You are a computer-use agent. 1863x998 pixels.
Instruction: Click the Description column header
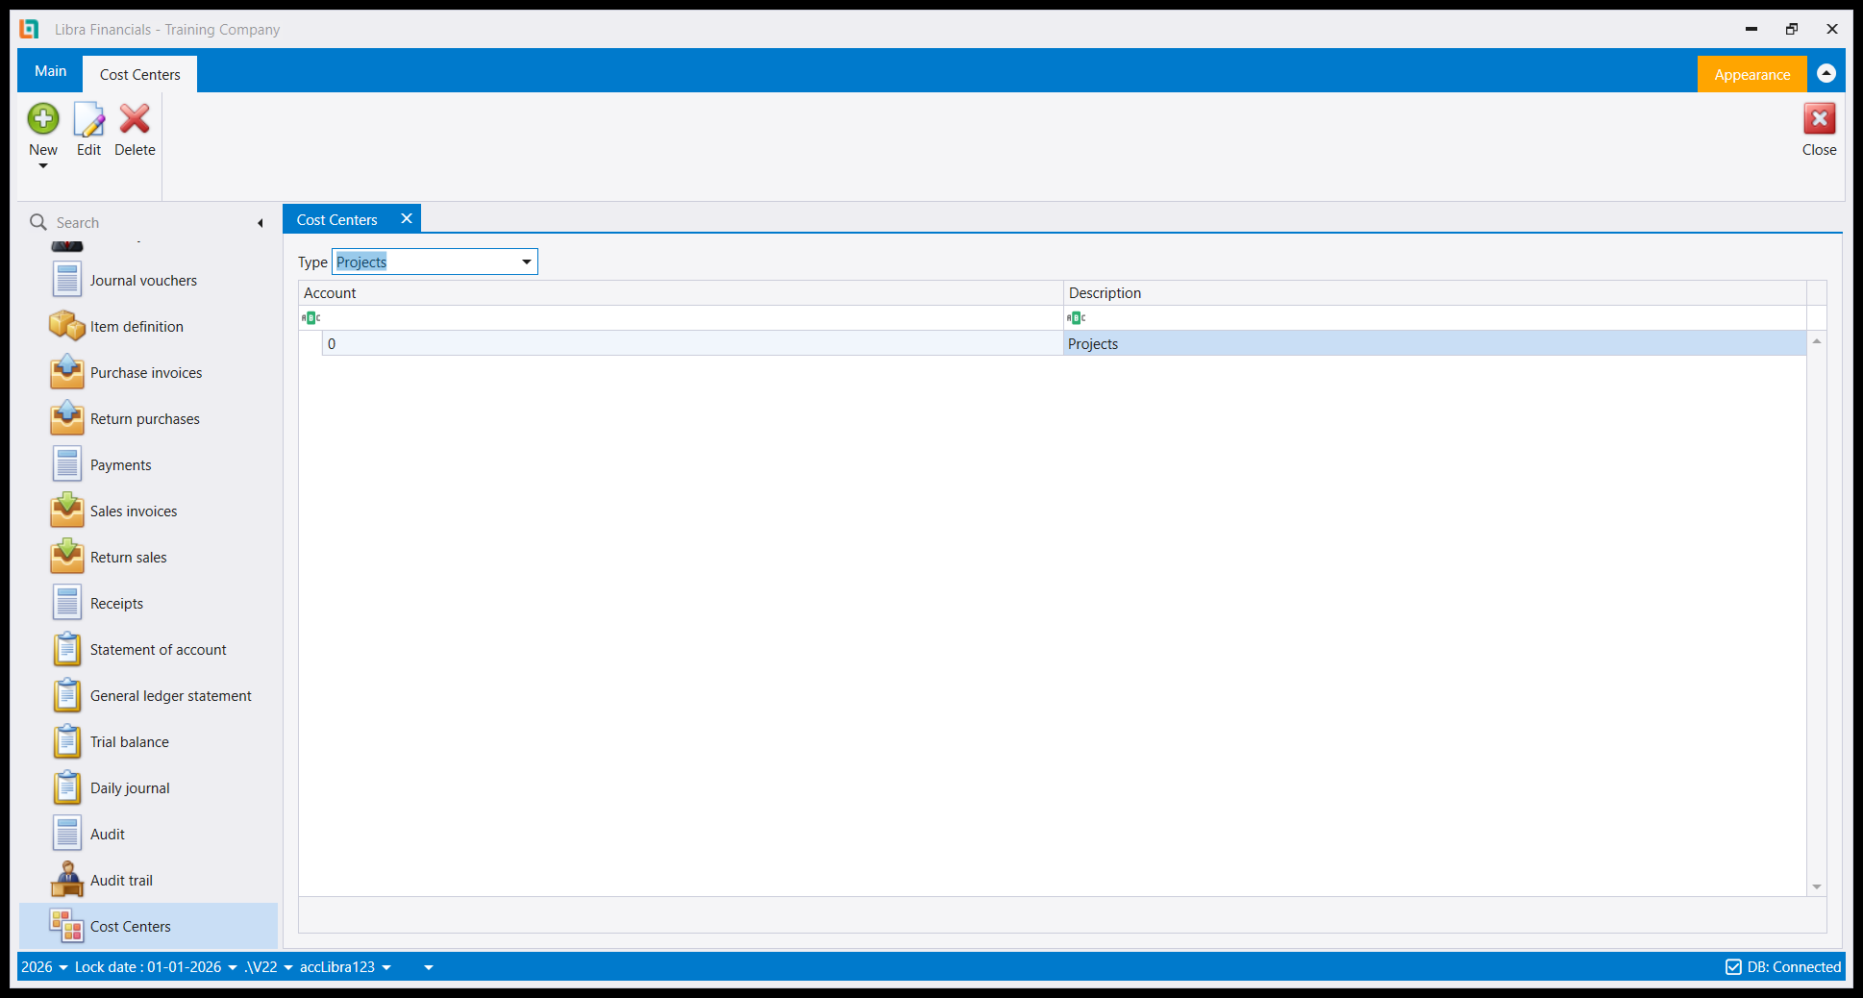click(1435, 293)
